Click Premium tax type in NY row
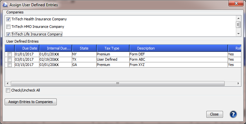 tap(113, 54)
